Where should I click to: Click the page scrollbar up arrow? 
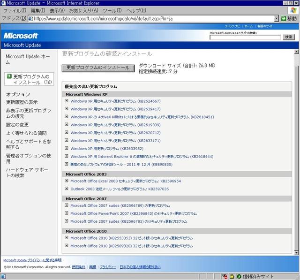[297, 52]
